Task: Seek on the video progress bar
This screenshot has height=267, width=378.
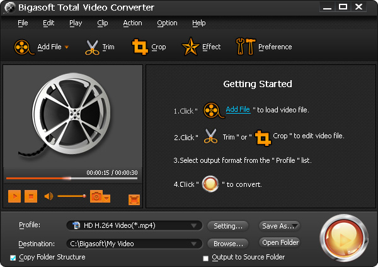Action: click(72, 179)
